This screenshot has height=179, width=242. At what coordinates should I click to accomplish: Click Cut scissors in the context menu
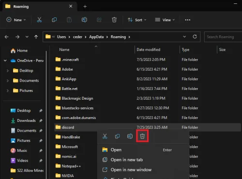tap(105, 136)
